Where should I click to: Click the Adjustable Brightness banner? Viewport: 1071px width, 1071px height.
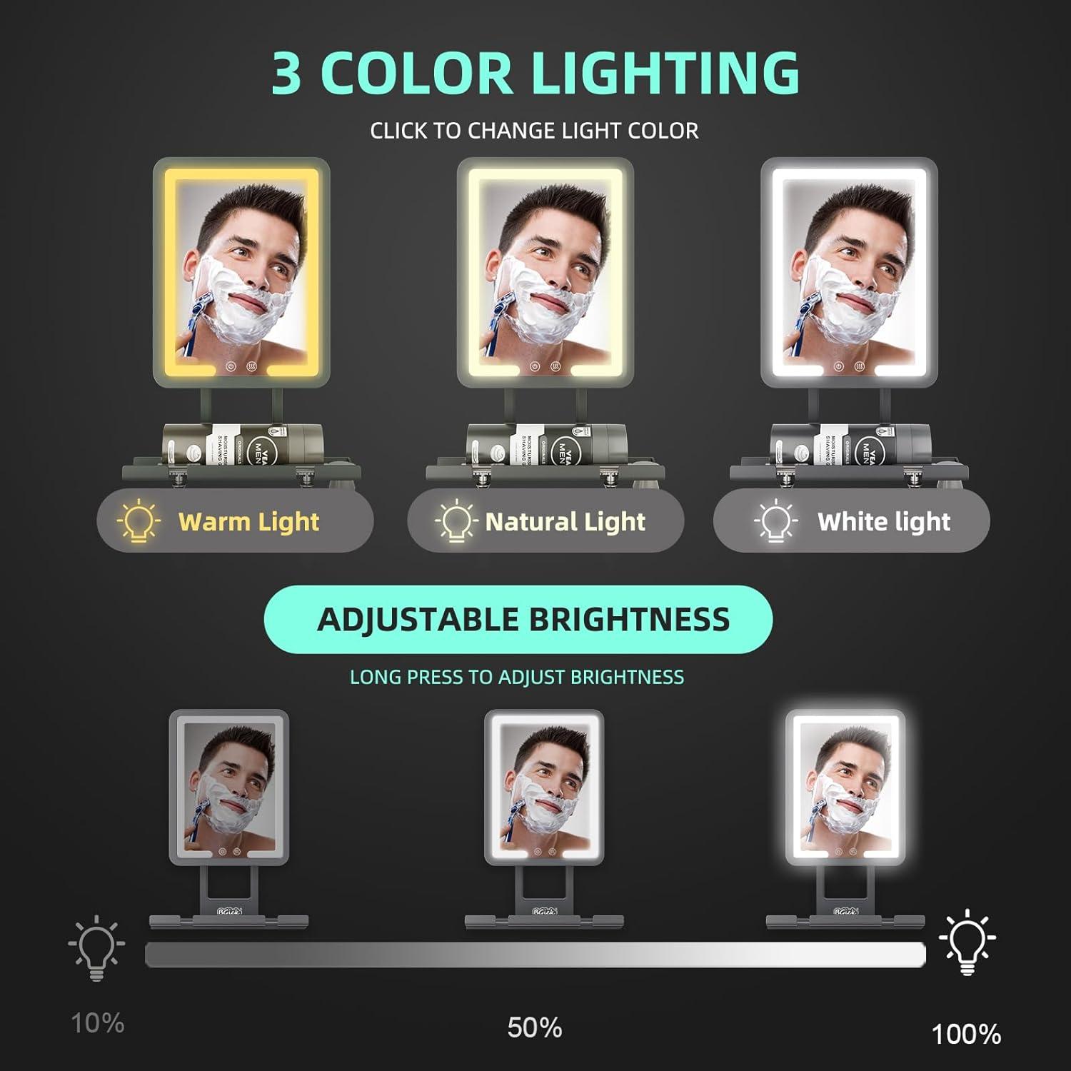[x=518, y=619]
